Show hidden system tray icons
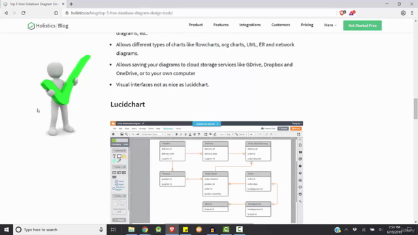This screenshot has width=418, height=235. coord(346,229)
